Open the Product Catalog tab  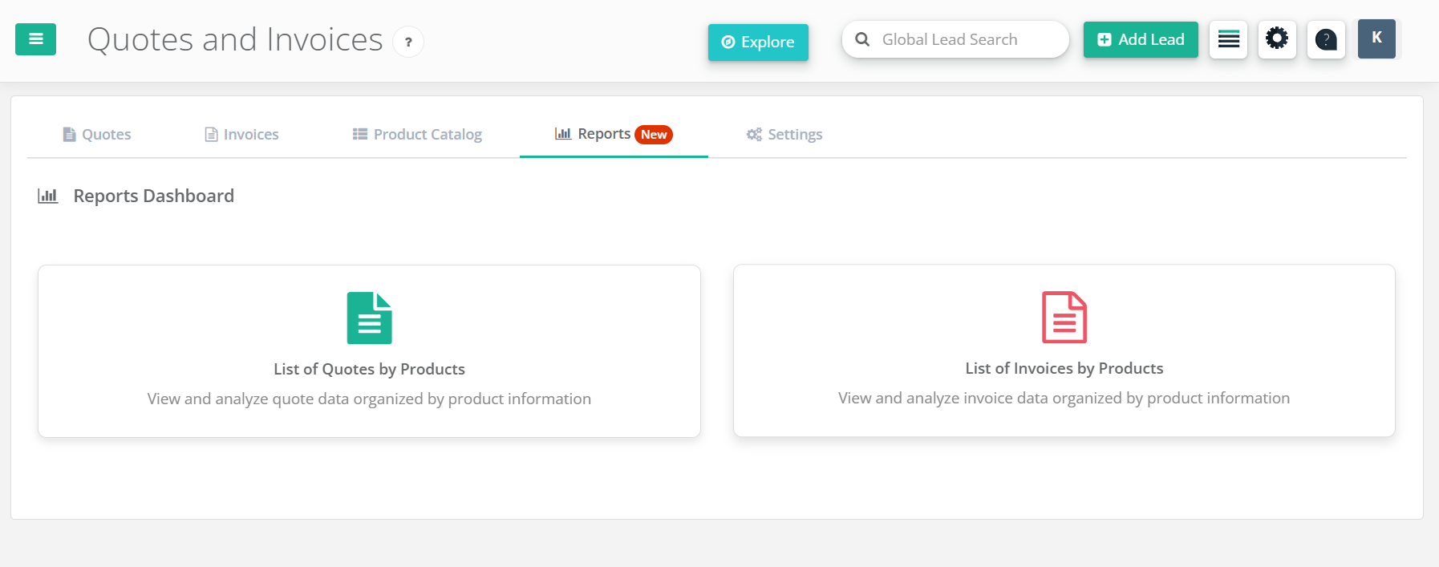tap(417, 134)
